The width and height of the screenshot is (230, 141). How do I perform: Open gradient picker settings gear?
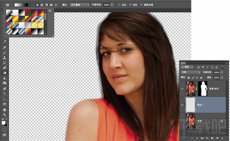coord(50,11)
